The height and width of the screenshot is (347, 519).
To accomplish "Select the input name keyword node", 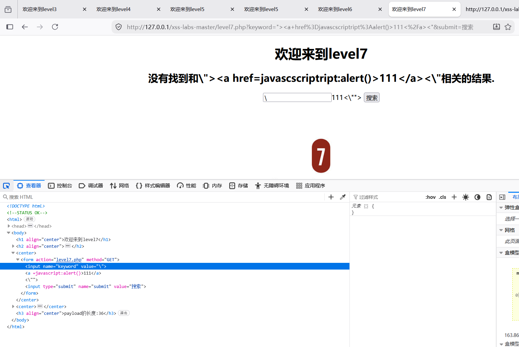I will tap(175, 266).
